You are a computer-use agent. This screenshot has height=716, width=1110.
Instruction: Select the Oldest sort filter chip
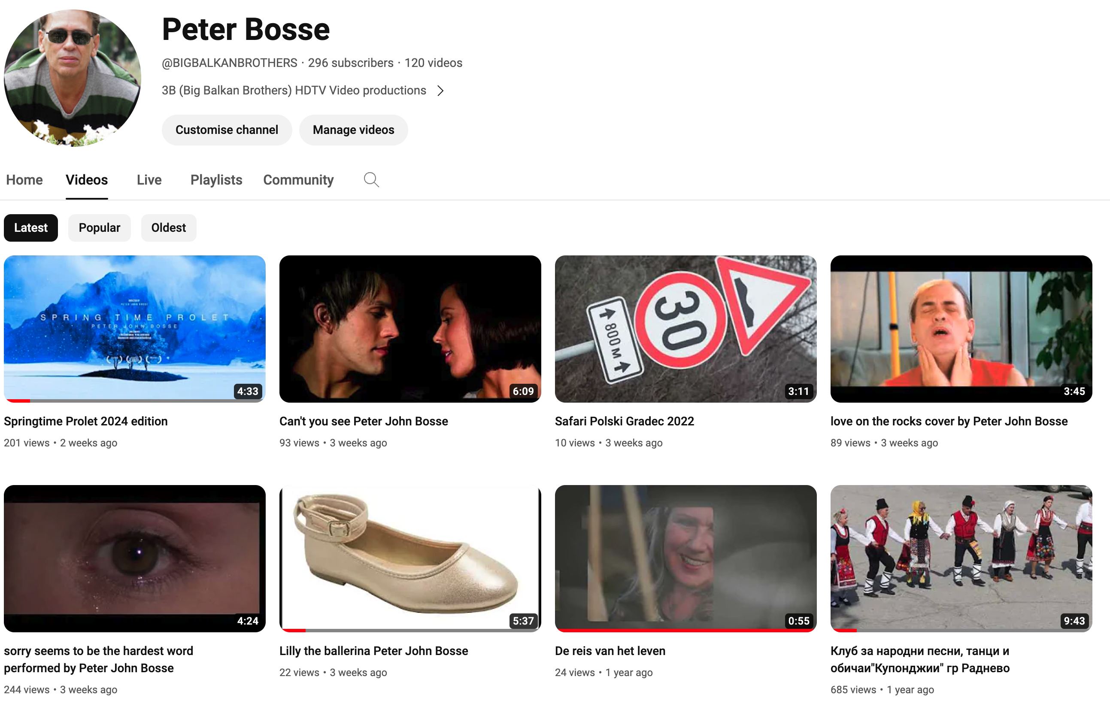168,228
